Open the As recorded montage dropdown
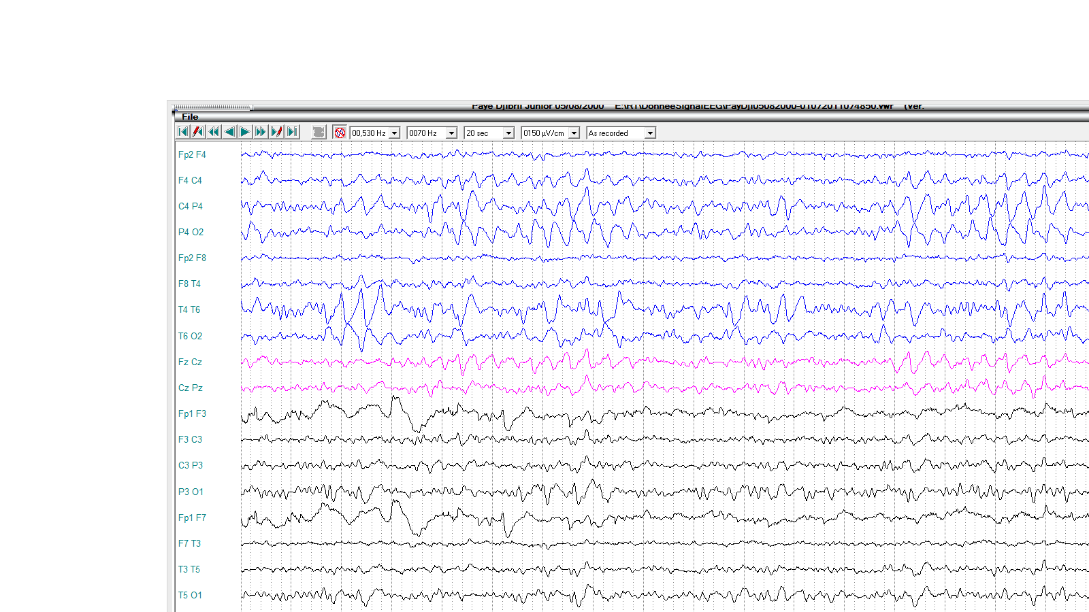Image resolution: width=1089 pixels, height=612 pixels. tap(650, 133)
